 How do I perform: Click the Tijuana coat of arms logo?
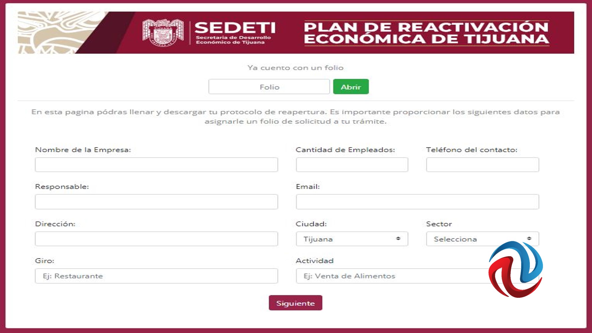[163, 33]
